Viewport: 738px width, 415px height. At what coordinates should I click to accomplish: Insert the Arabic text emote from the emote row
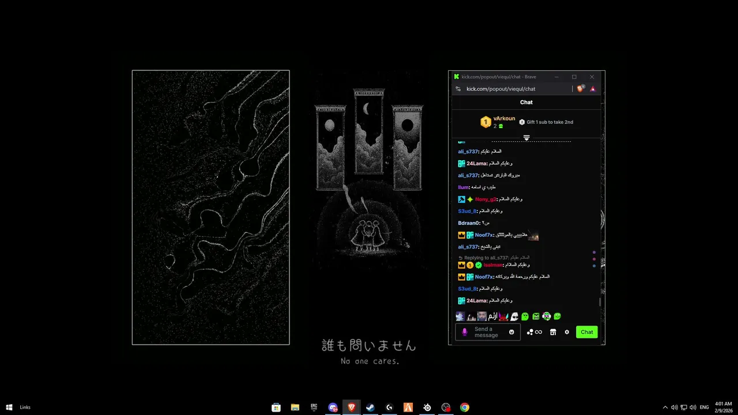[x=493, y=316]
